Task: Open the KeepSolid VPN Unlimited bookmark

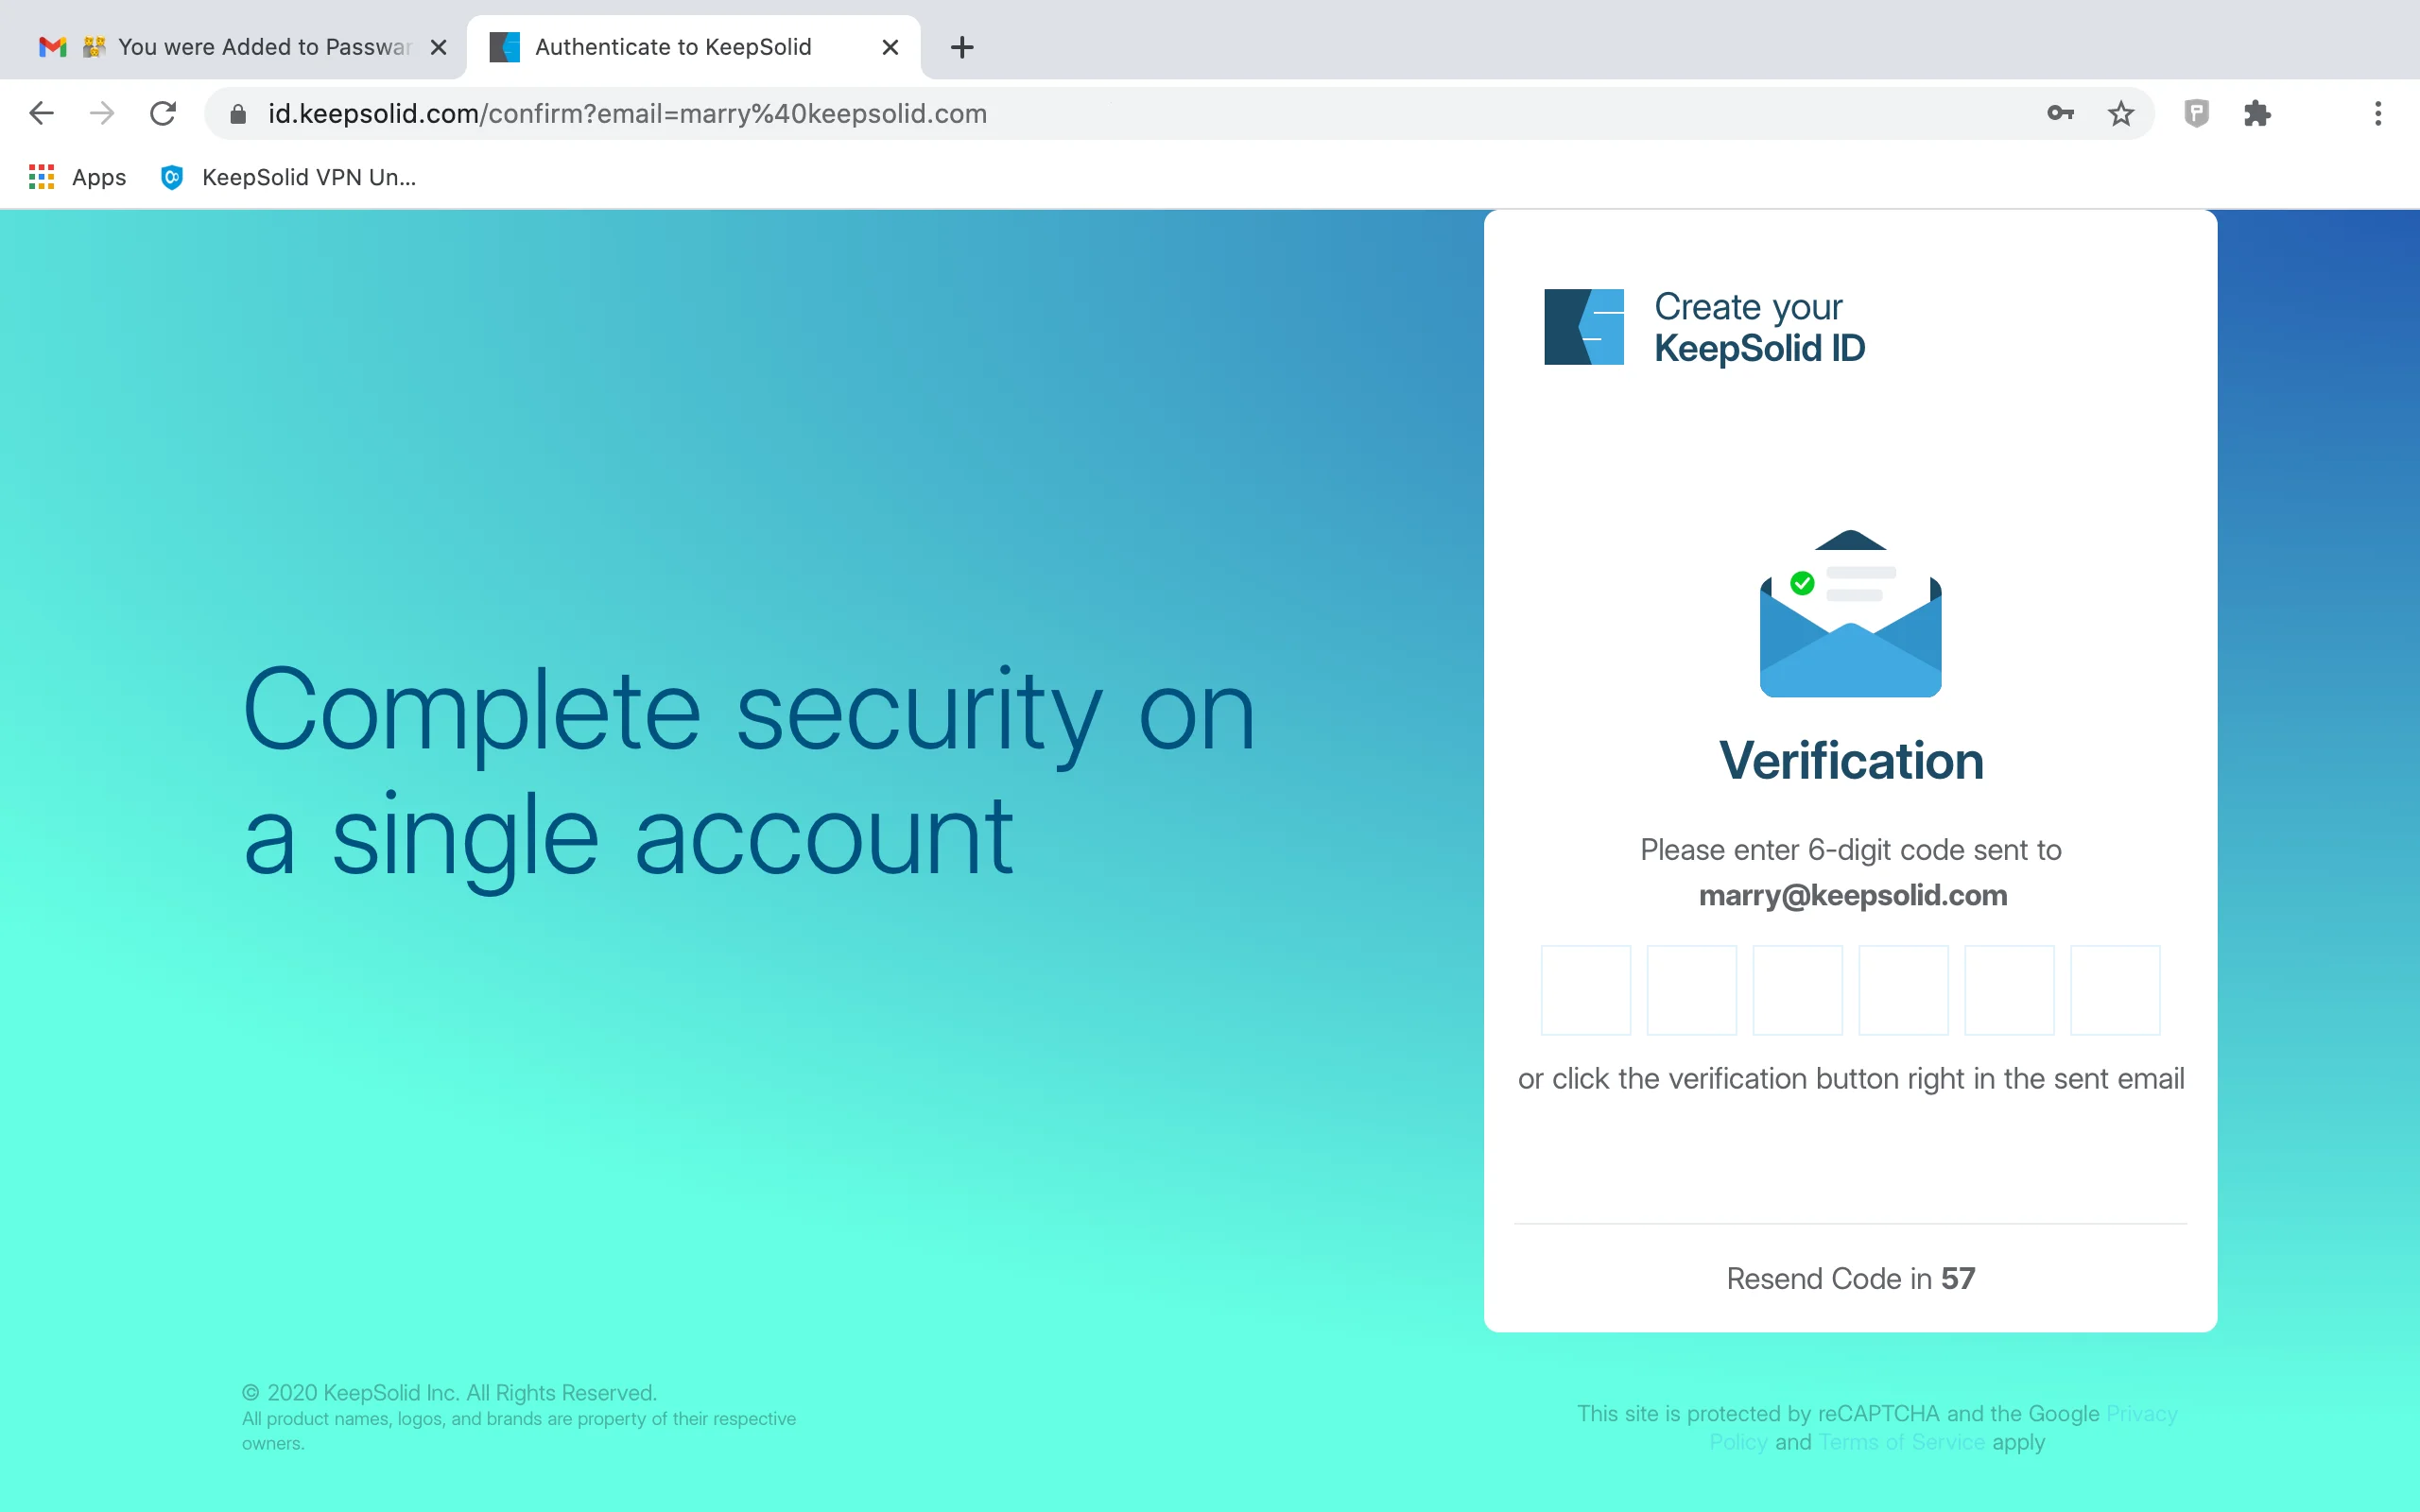Action: click(x=288, y=177)
